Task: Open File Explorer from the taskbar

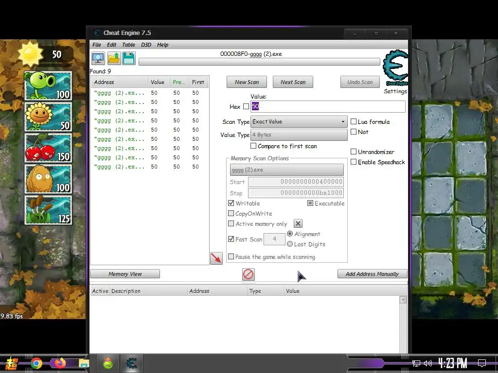Action: coord(84,363)
